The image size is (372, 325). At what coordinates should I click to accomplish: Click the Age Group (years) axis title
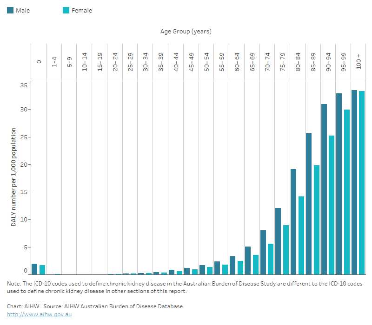(186, 32)
